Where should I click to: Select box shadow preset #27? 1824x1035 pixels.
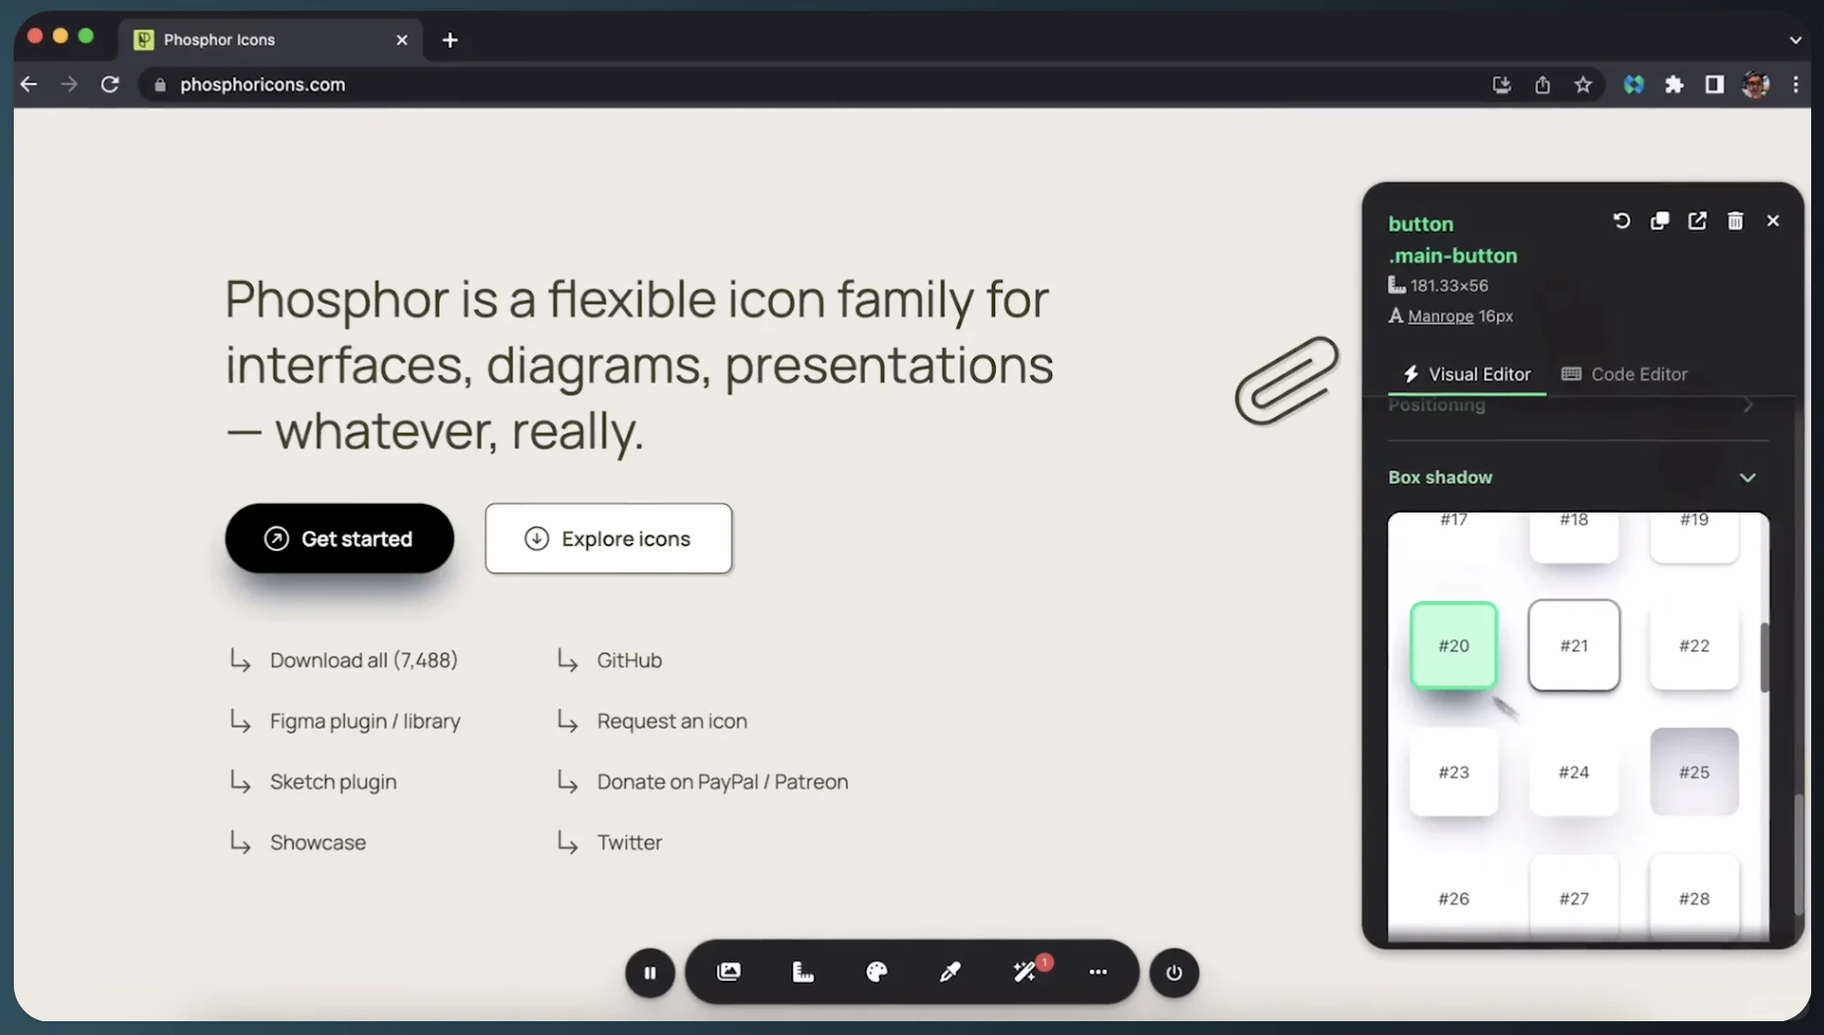pos(1574,897)
